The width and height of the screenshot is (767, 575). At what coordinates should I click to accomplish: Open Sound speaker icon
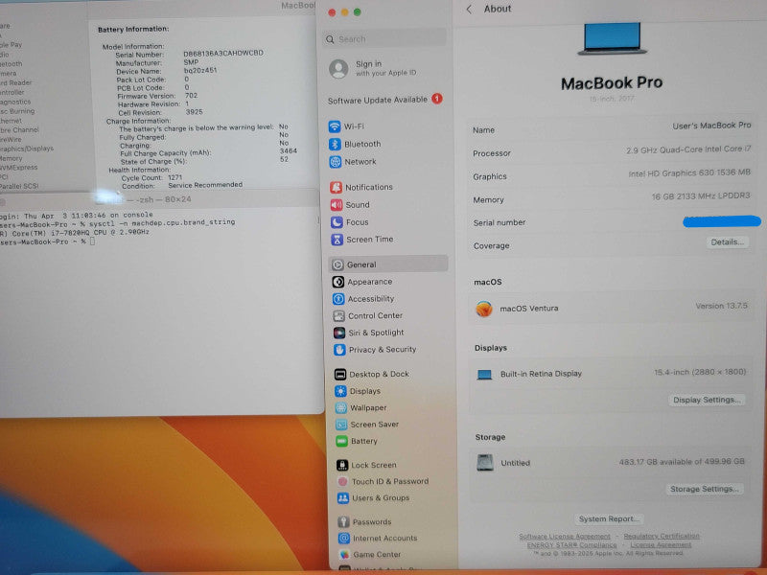coord(337,205)
